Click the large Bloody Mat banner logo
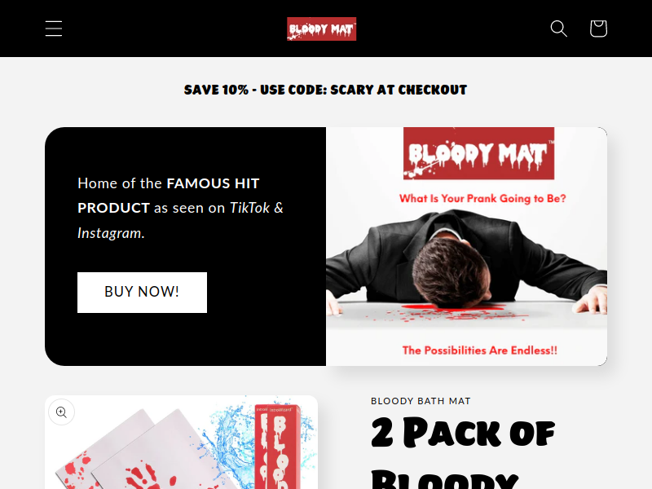This screenshot has width=652, height=489. tap(478, 153)
